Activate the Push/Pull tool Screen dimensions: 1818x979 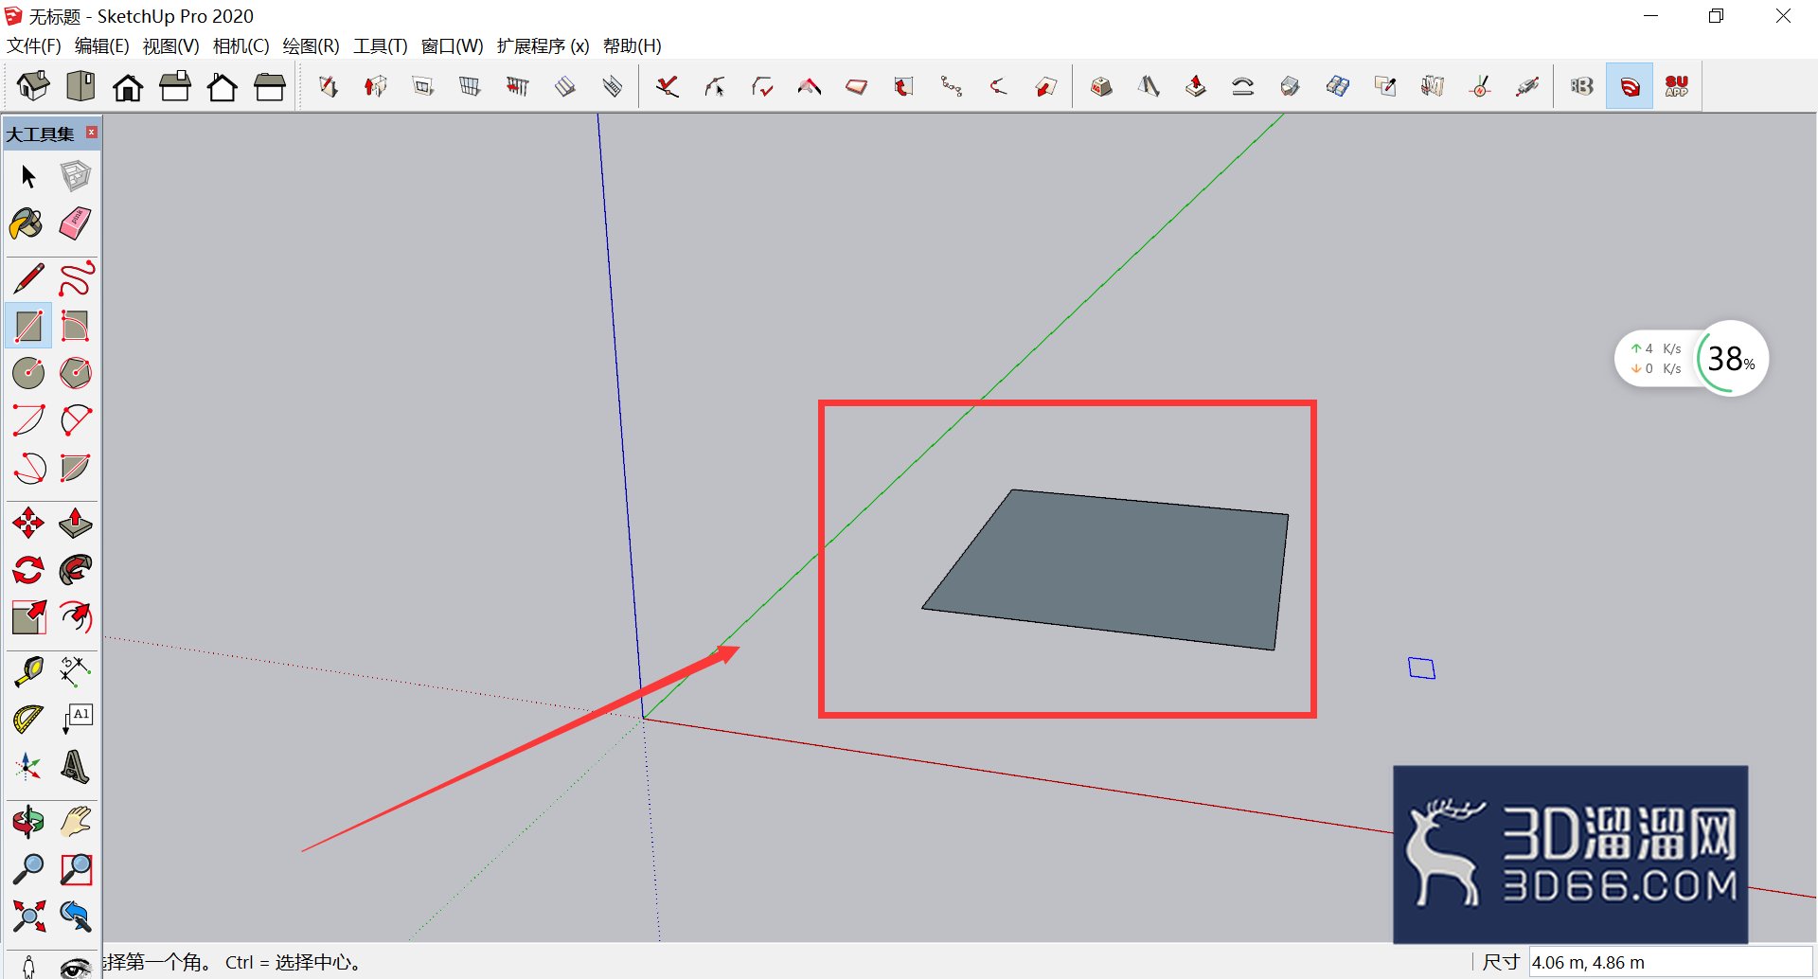click(76, 523)
